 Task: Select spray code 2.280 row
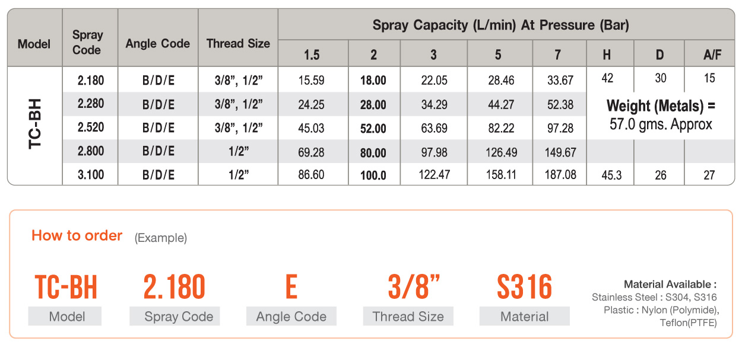(370, 104)
